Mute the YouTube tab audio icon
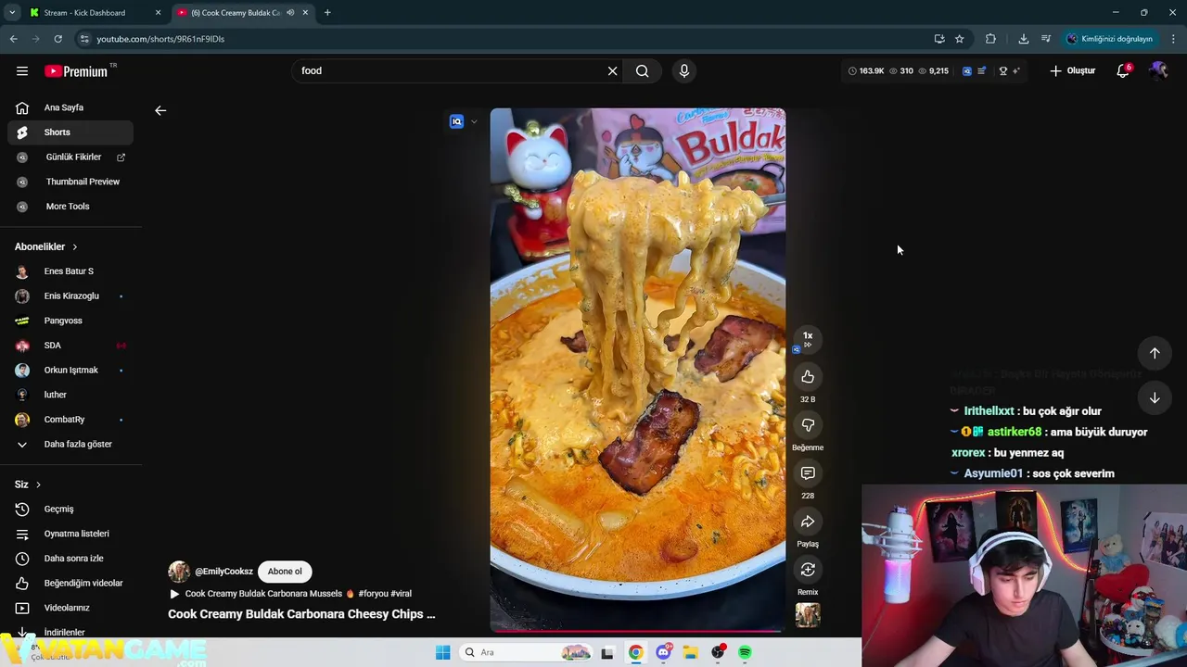 (290, 13)
